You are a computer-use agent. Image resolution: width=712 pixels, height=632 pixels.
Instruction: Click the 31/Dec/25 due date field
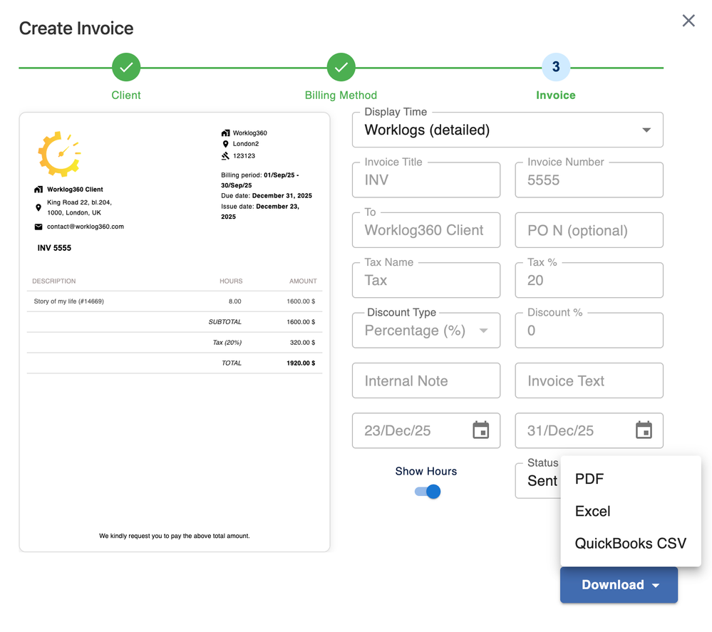click(589, 430)
